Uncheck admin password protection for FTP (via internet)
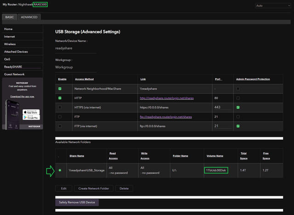The image size is (294, 215). pyautogui.click(x=238, y=126)
